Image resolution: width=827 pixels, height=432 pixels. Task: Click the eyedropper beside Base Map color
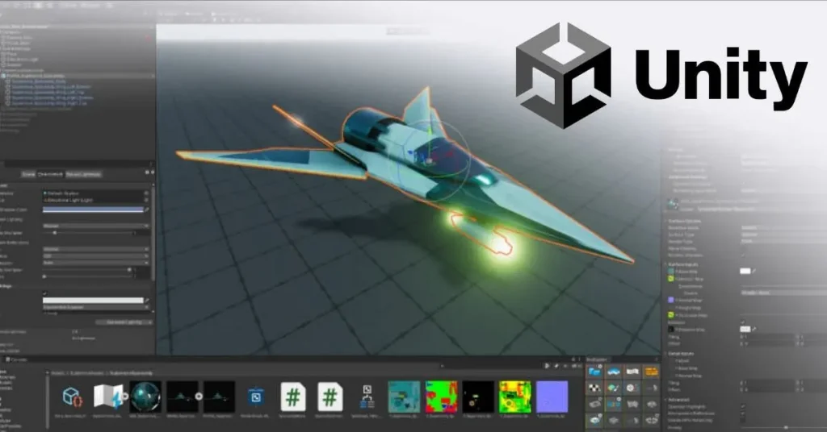click(754, 271)
